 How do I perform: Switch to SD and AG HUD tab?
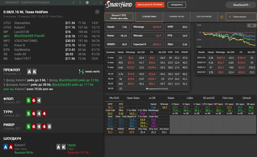pos(209,98)
